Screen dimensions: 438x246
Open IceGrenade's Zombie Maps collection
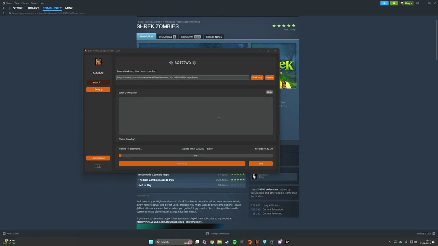coord(153,175)
